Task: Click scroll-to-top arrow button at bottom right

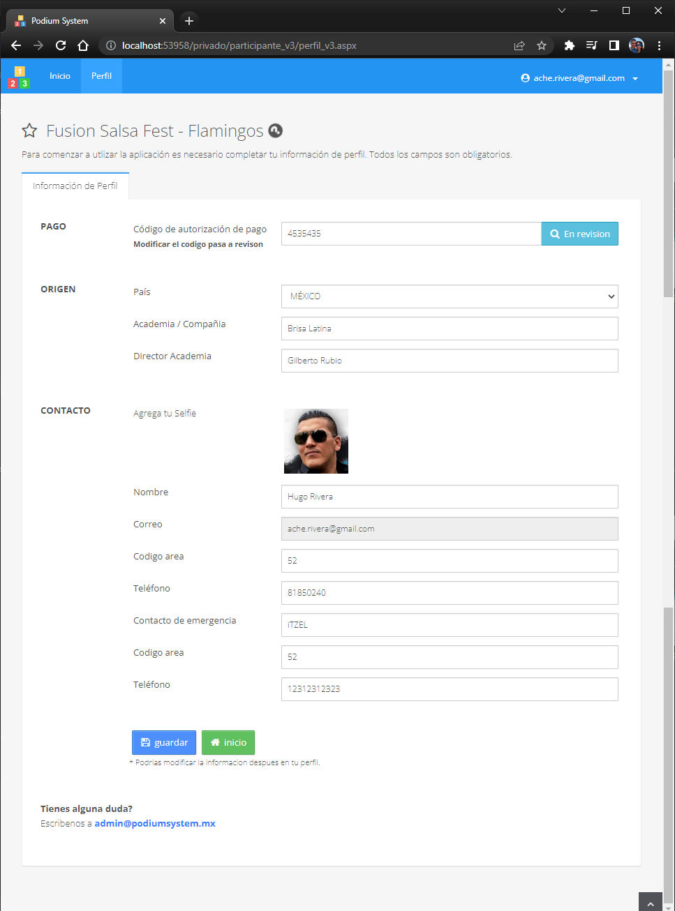Action: click(x=651, y=902)
